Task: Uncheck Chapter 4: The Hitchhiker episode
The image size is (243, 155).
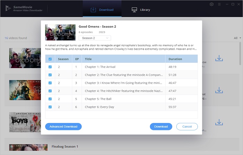Action: click(50, 91)
